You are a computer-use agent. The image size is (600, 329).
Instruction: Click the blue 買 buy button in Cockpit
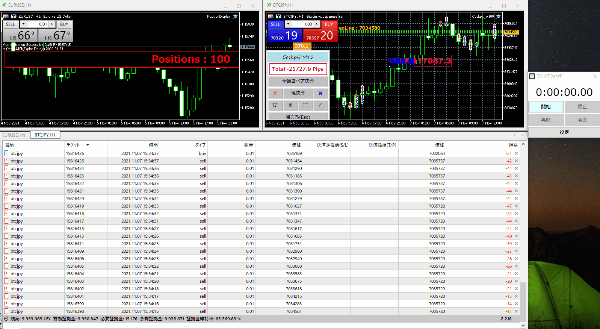(320, 93)
